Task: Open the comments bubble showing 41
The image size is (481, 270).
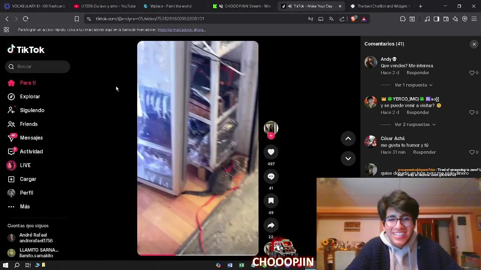Action: pos(271,176)
